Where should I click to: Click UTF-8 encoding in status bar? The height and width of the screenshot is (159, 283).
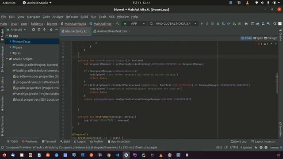point(234,148)
